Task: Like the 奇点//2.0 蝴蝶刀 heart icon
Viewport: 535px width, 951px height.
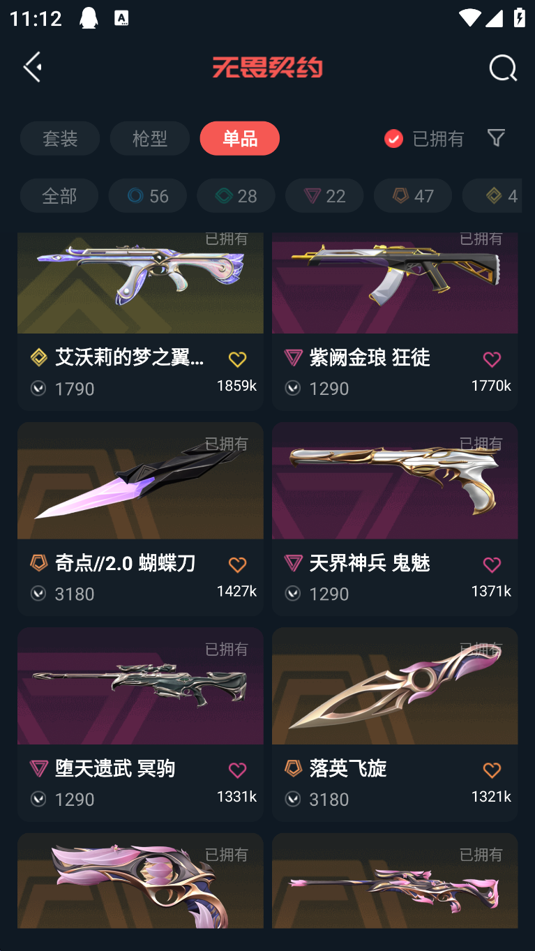Action: tap(237, 564)
